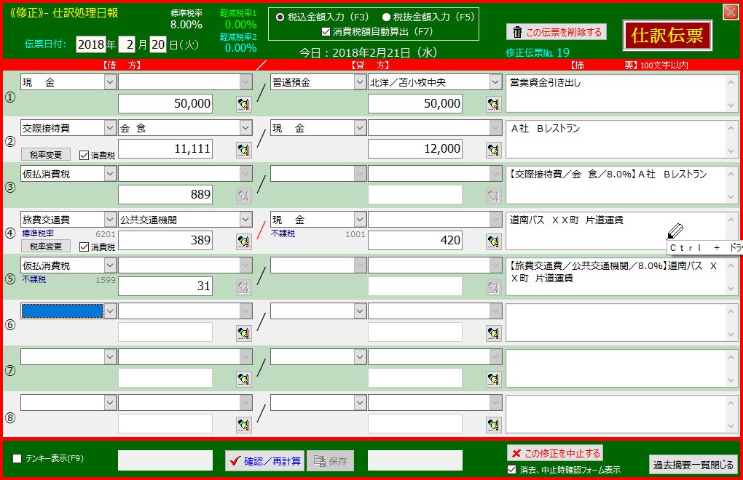Click the 過去摘要一覧閉じる button
The width and height of the screenshot is (743, 480).
[693, 464]
